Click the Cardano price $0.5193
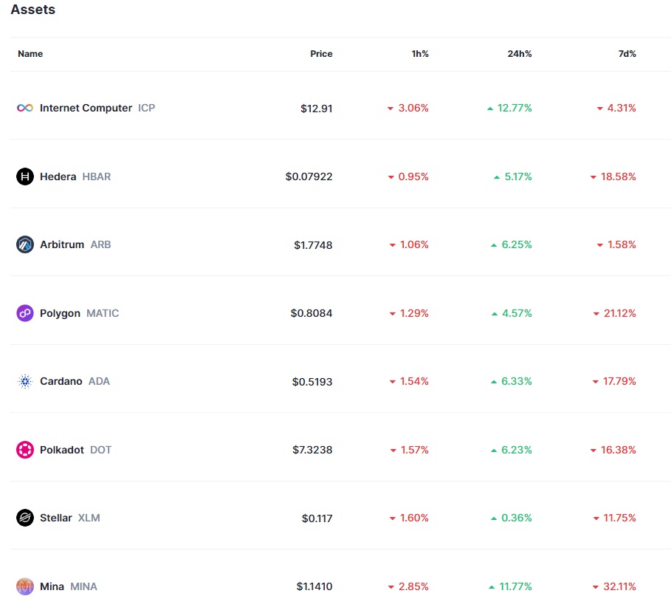Screen dimensions: 671x613 click(x=312, y=381)
